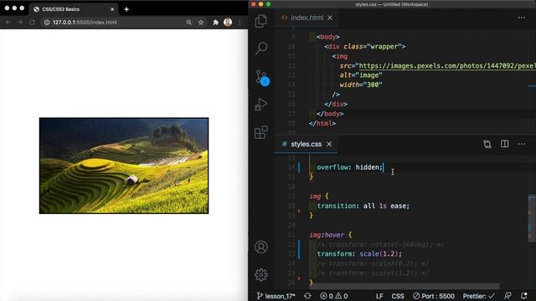Bookmark this page with the star icon
This screenshot has height=301, width=536.
tap(201, 23)
